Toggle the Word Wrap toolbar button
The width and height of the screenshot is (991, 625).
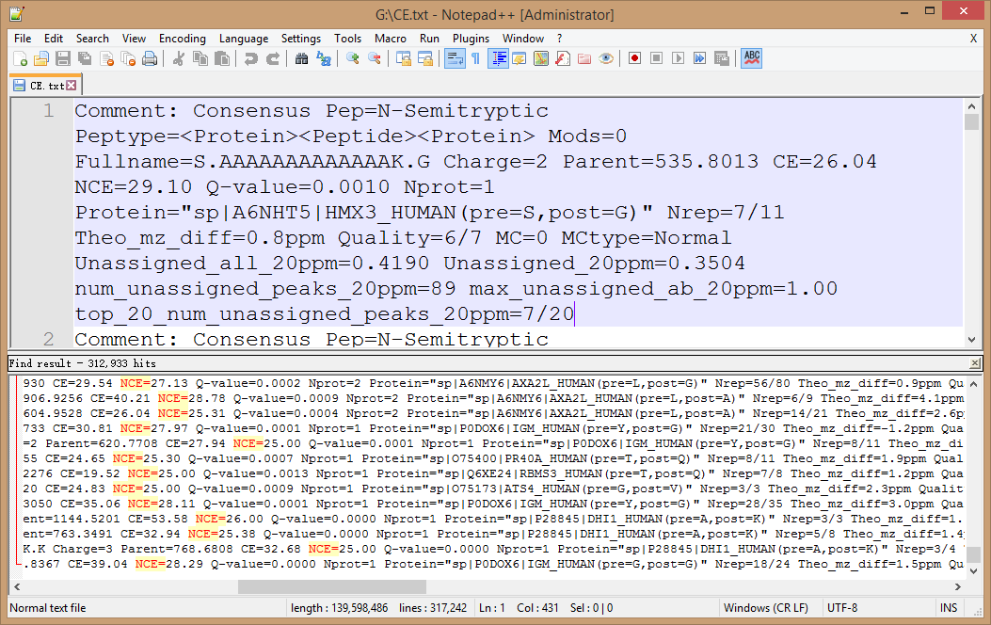click(454, 58)
